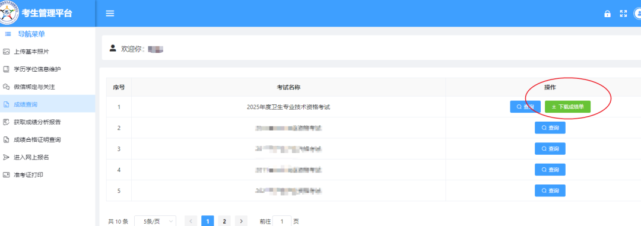
Task: Open 成绩合格证明查询 menu item
Action: (47, 139)
